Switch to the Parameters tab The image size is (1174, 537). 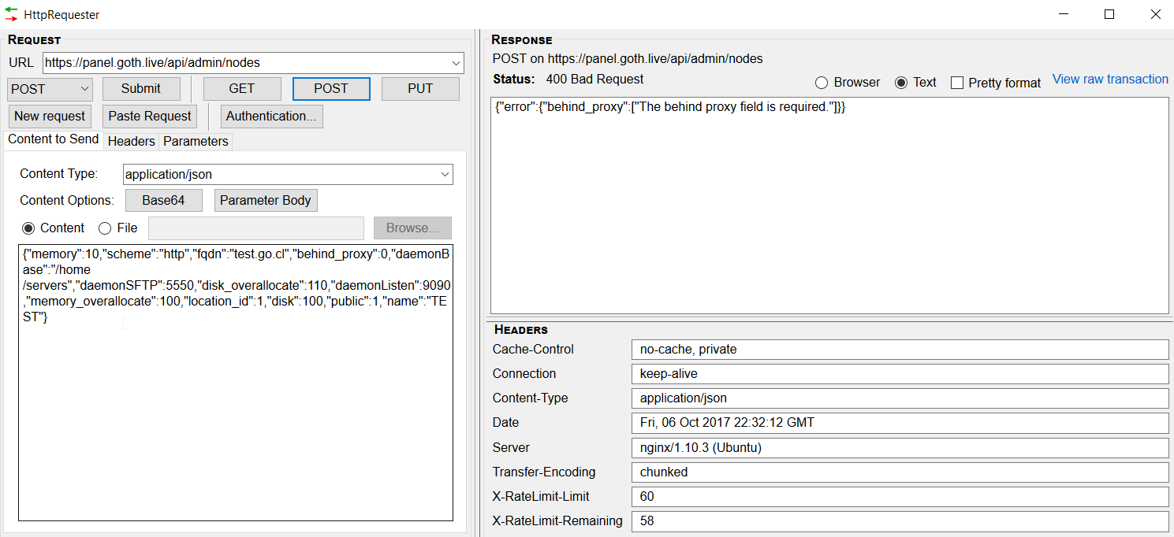pyautogui.click(x=195, y=141)
